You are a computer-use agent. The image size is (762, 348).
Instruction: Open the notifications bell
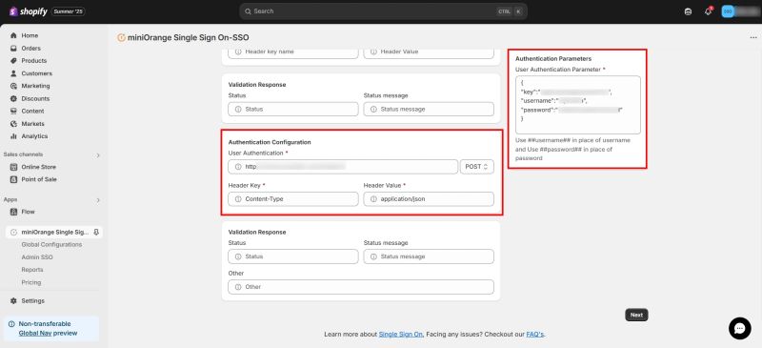(708, 11)
